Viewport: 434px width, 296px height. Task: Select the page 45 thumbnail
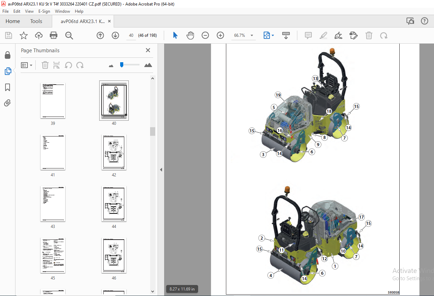coord(53,255)
